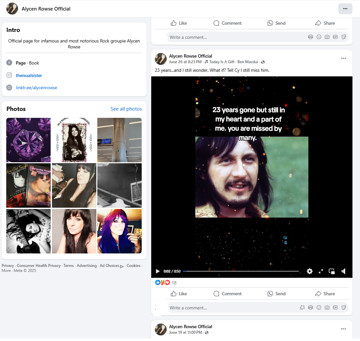Screen dimensions: 360x341
Task: Open the page options three-dot menu at top right
Action: click(x=345, y=9)
